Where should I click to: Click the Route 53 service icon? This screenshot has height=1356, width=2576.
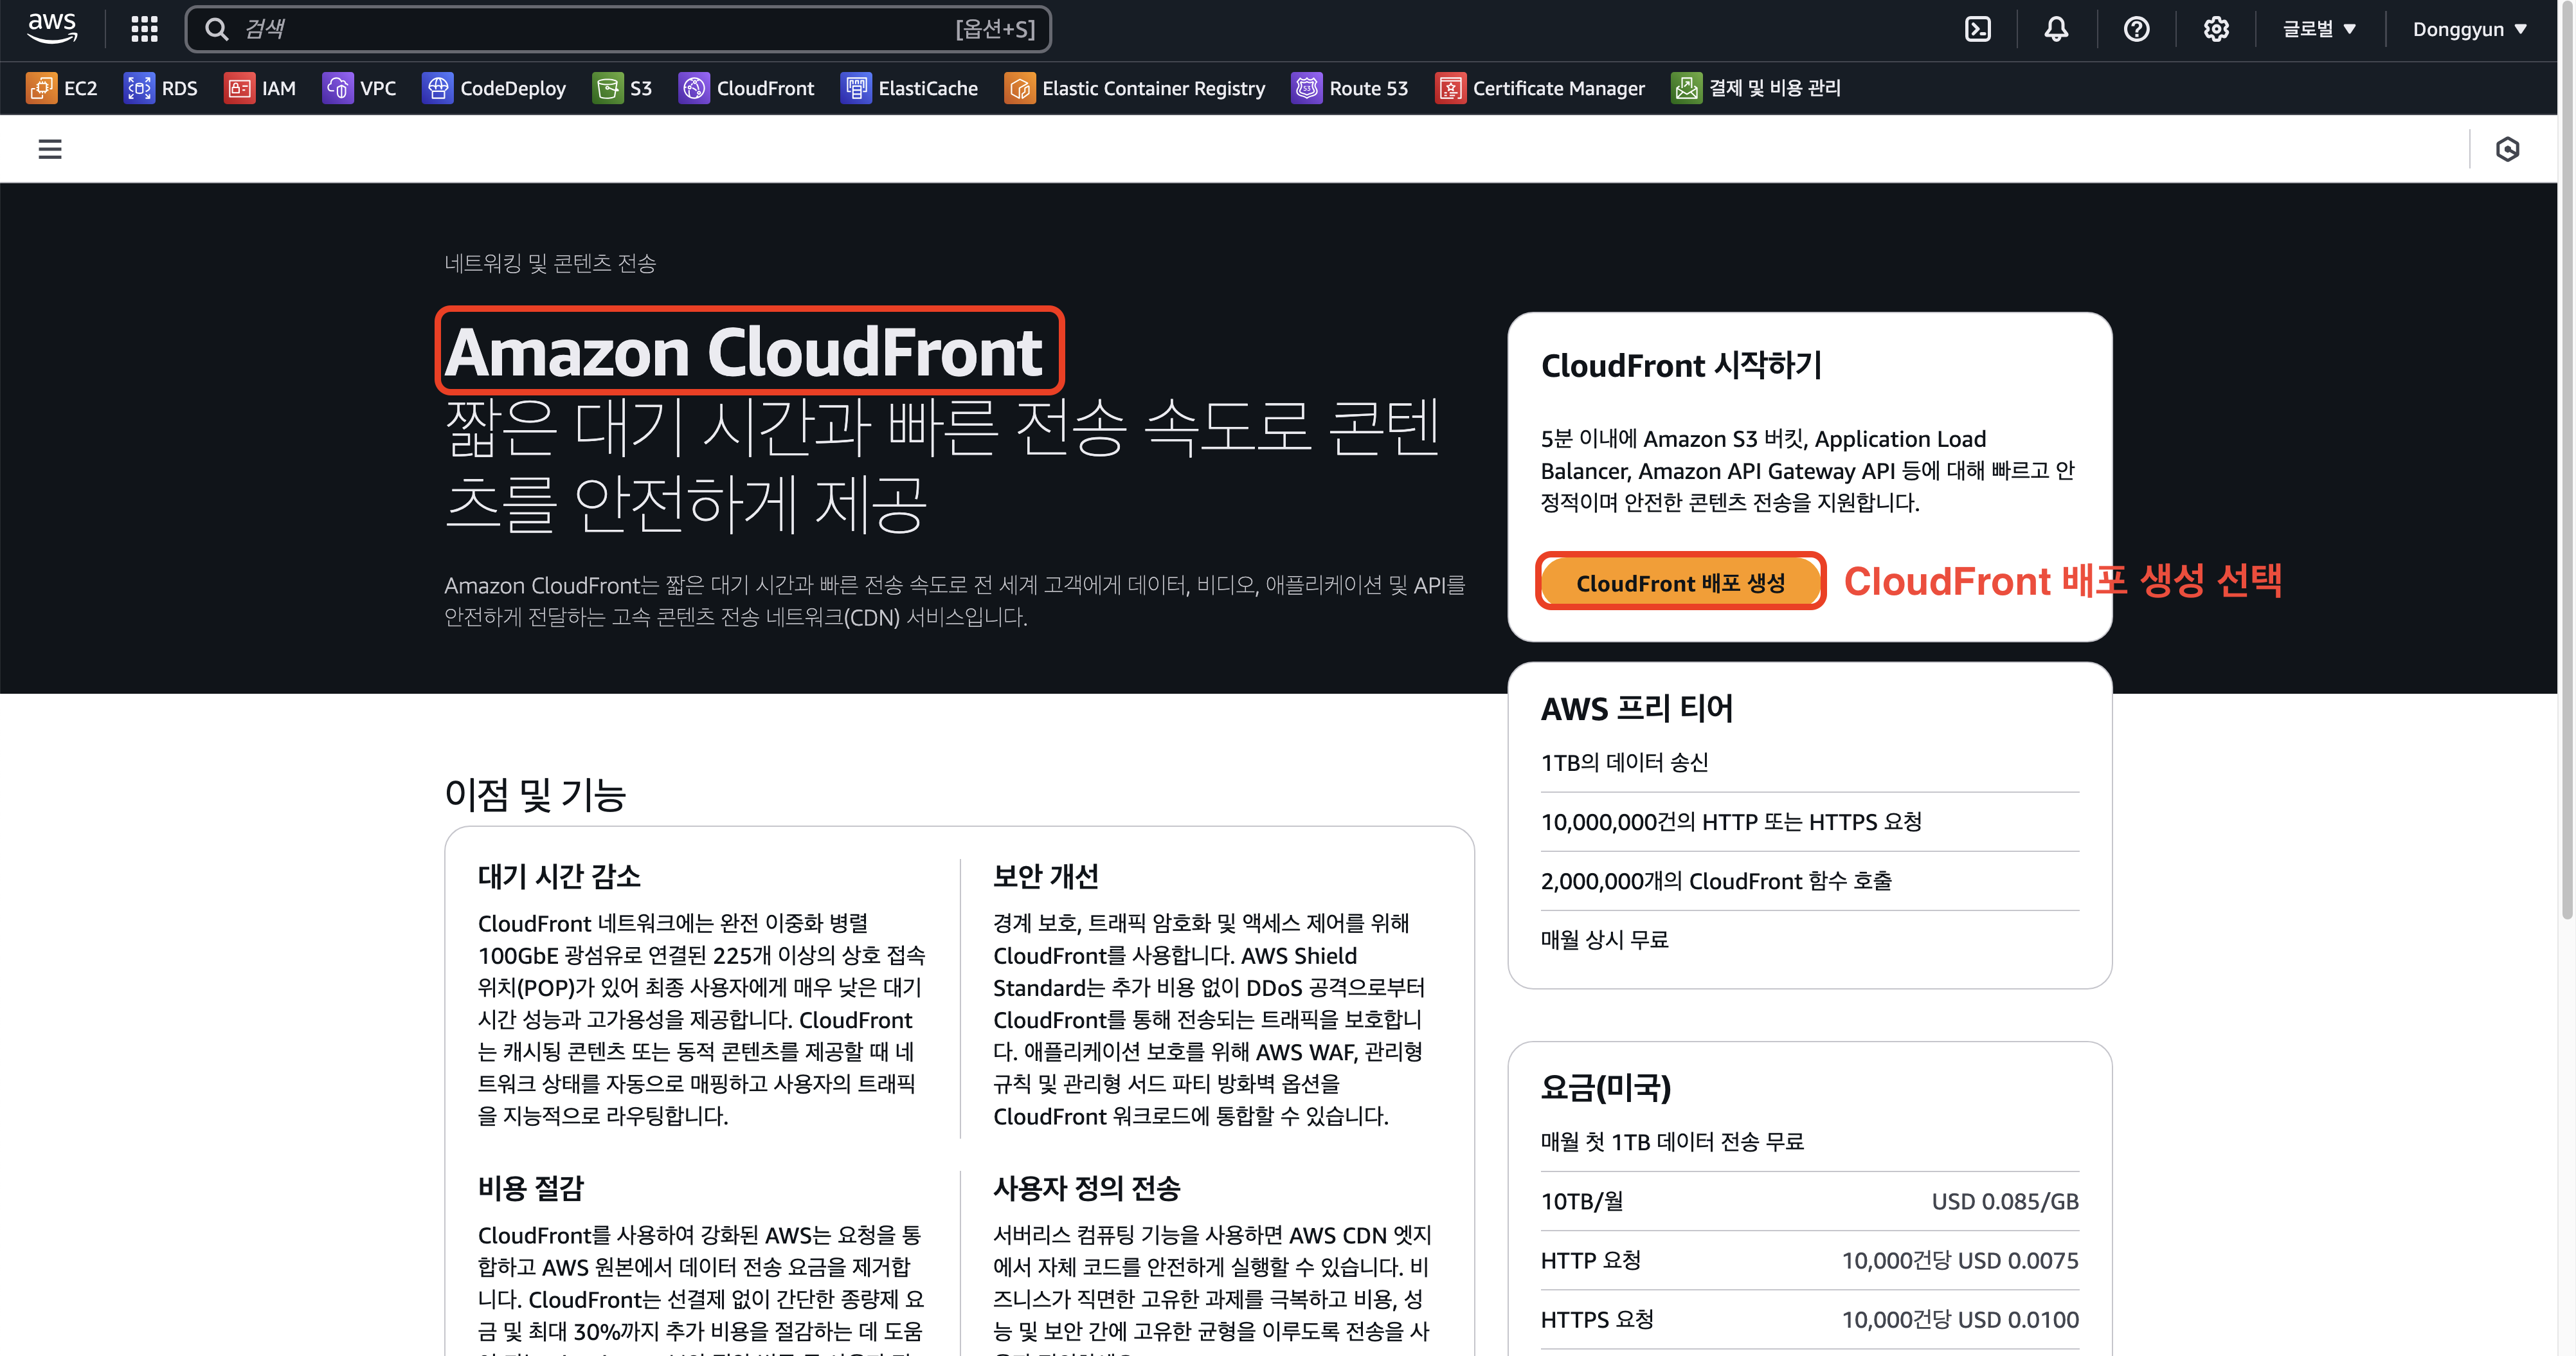point(1307,88)
